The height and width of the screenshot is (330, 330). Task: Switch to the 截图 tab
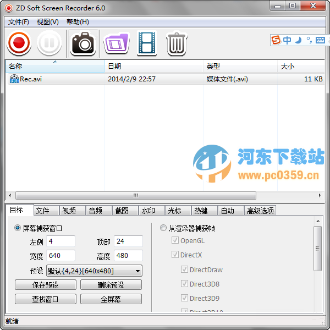point(125,211)
